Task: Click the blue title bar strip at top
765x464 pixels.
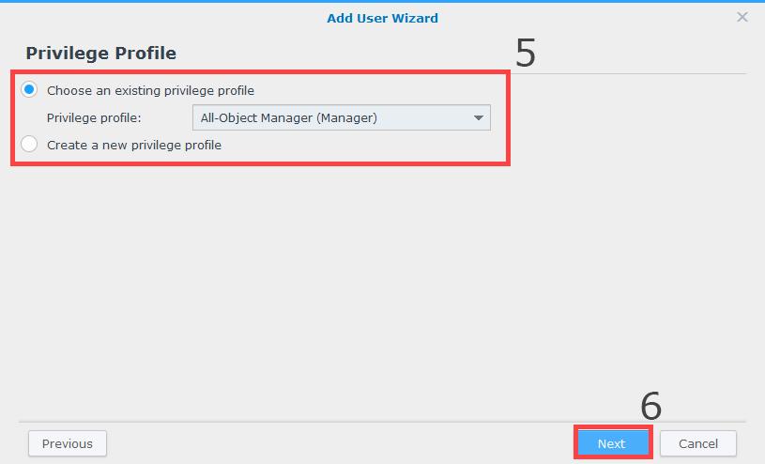Action: (x=383, y=1)
